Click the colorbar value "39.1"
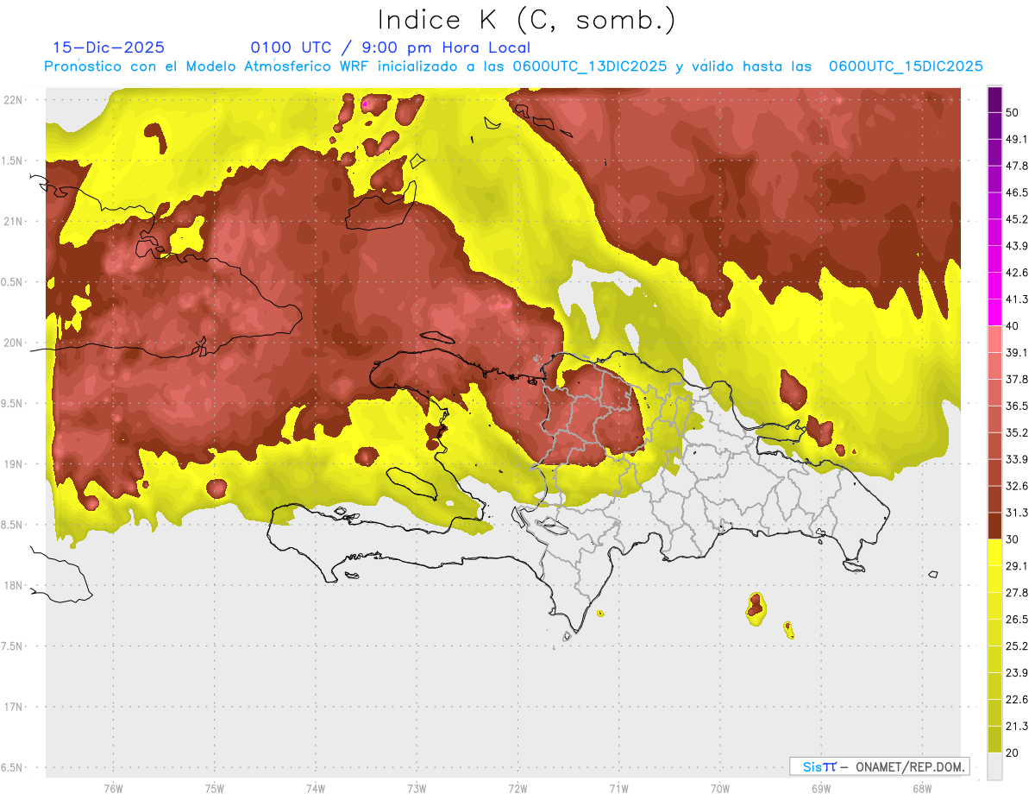 click(x=1017, y=352)
